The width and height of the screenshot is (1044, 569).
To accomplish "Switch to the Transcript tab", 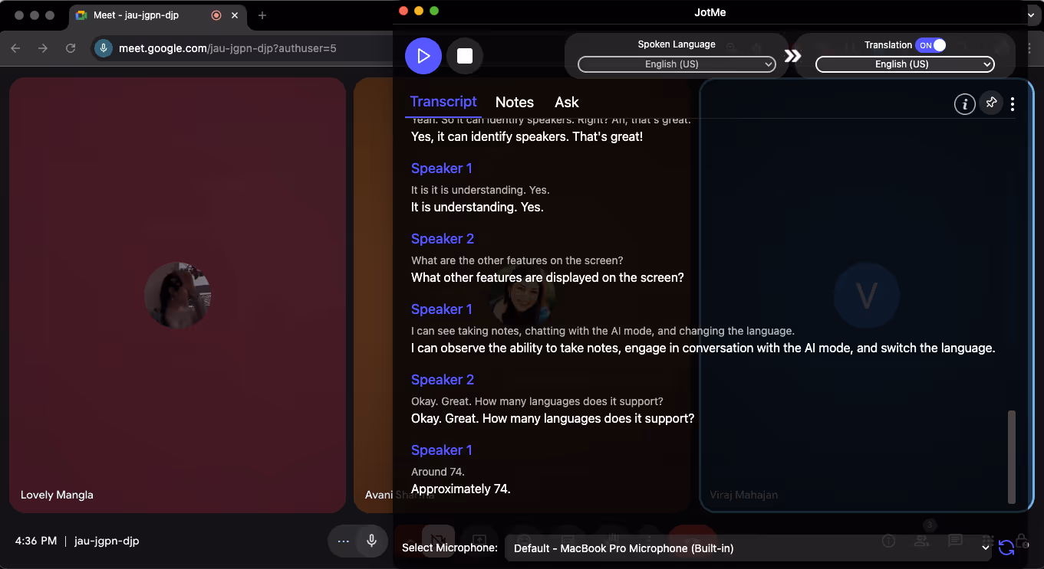I will click(x=443, y=102).
